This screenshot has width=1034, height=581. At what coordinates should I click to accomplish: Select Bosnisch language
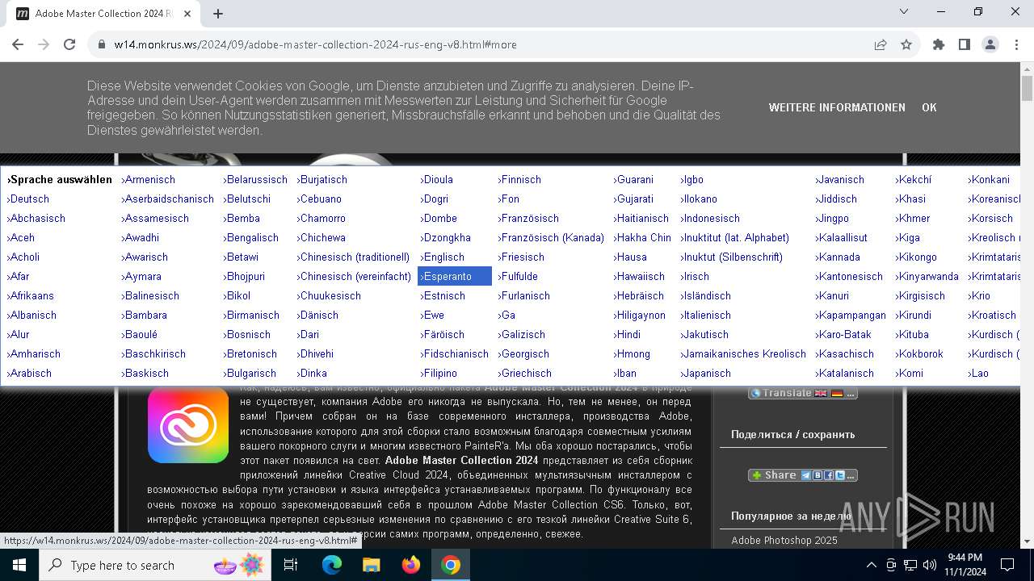click(246, 334)
